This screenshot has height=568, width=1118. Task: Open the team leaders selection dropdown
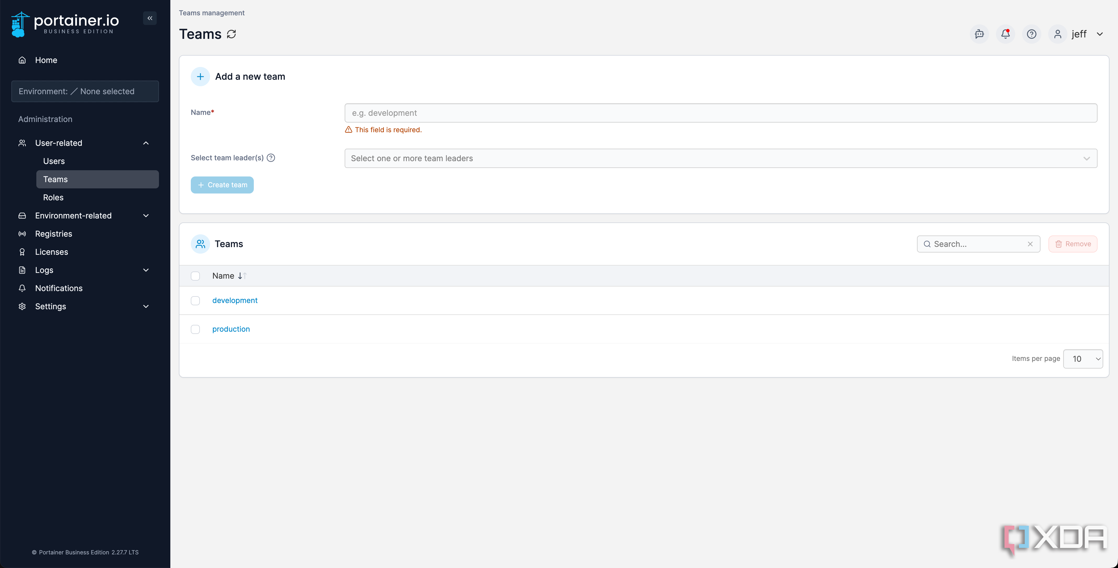(721, 158)
